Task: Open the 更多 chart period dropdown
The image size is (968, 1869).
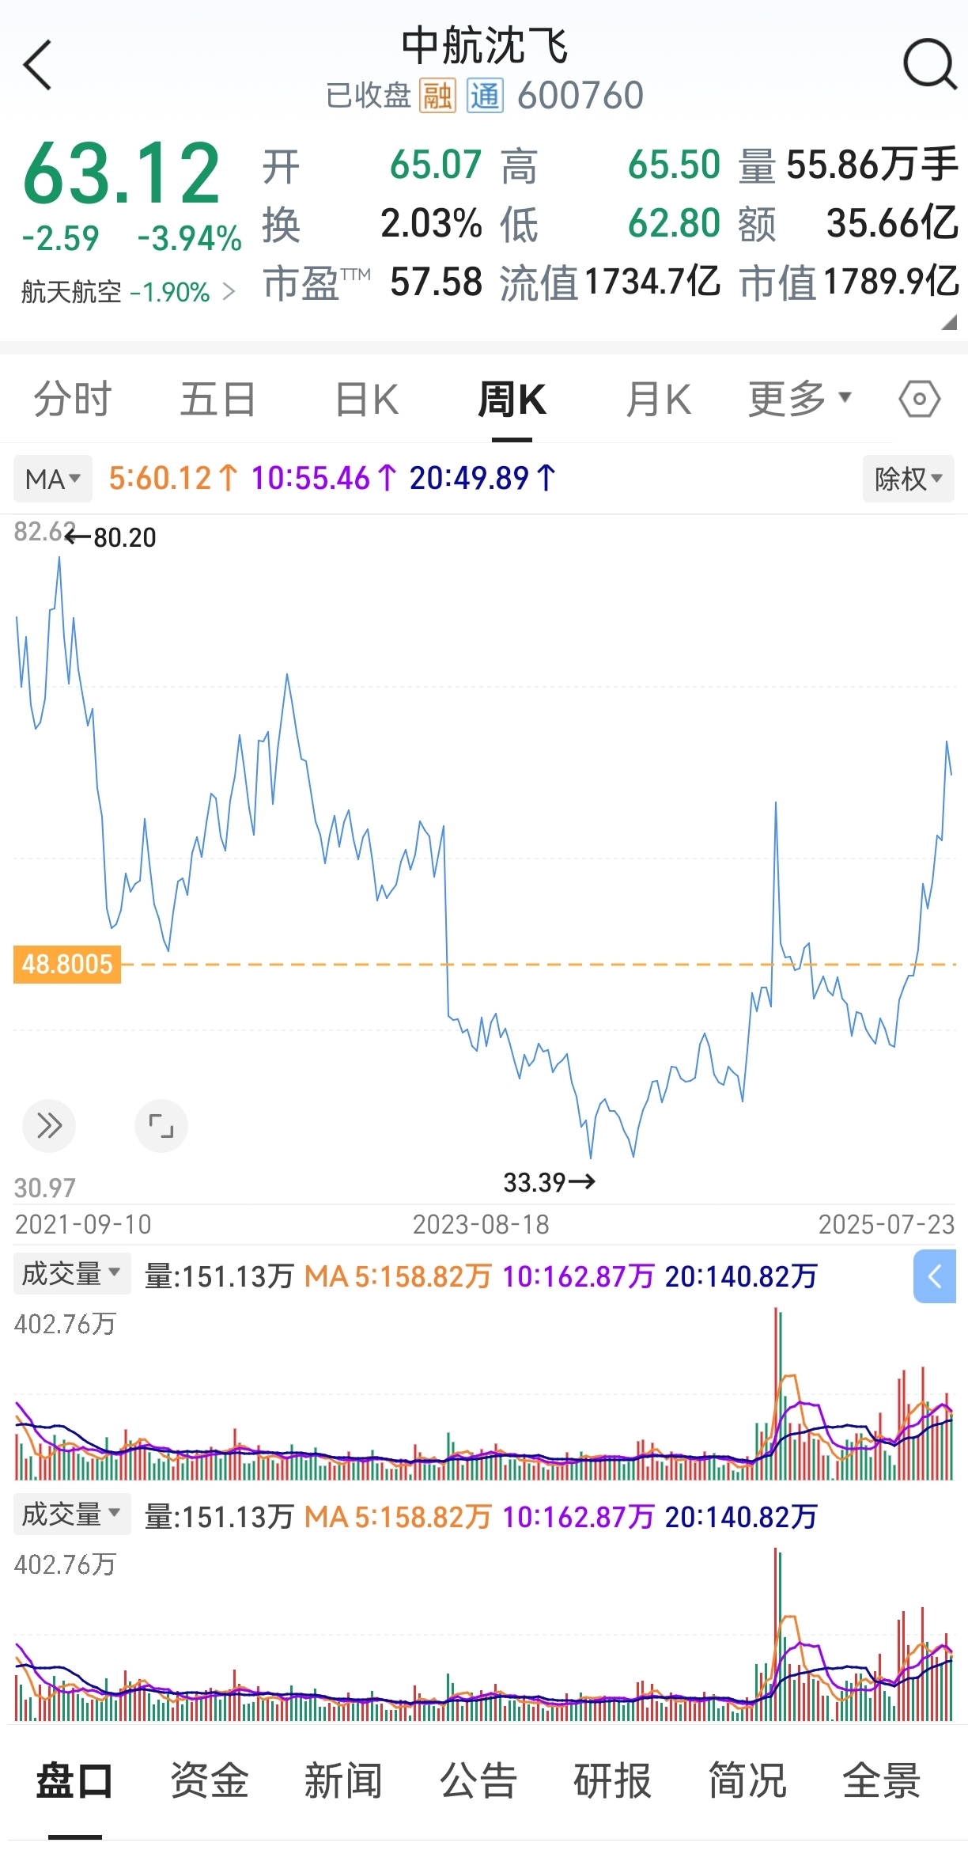Action: [x=800, y=399]
